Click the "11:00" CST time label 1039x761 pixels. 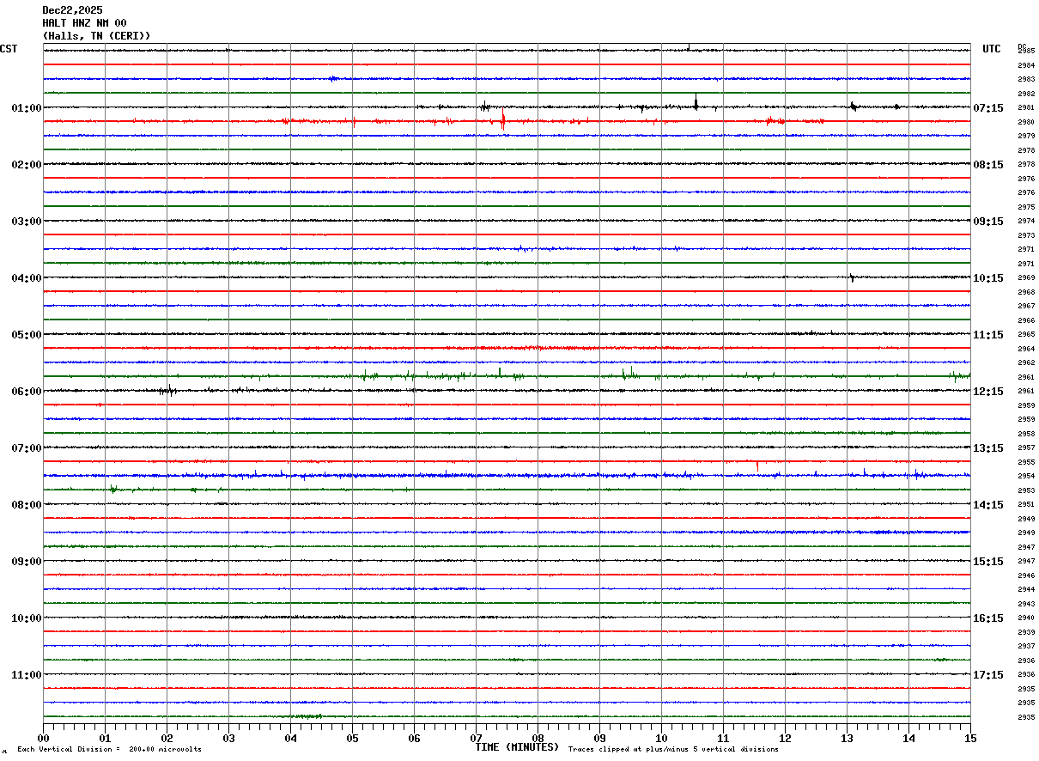coord(27,675)
